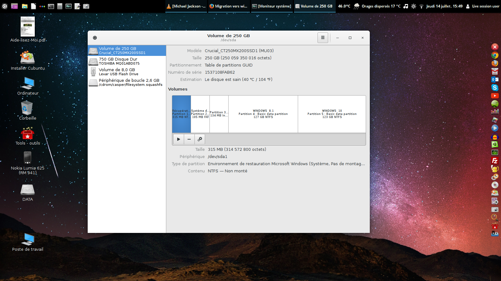This screenshot has height=281, width=501.
Task: Mount the selected partition with the play button
Action: click(x=178, y=139)
